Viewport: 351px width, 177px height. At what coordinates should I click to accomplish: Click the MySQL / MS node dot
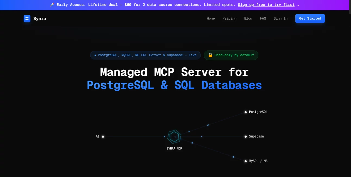coord(246,161)
